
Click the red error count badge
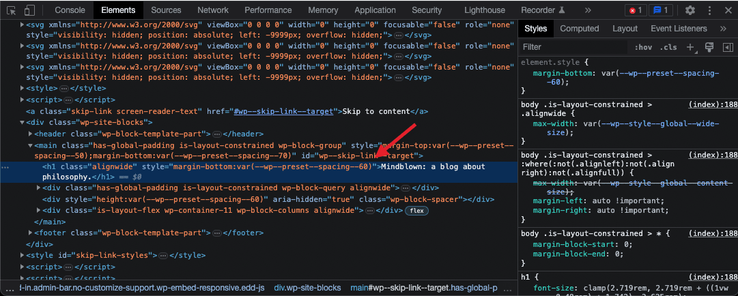(x=636, y=10)
